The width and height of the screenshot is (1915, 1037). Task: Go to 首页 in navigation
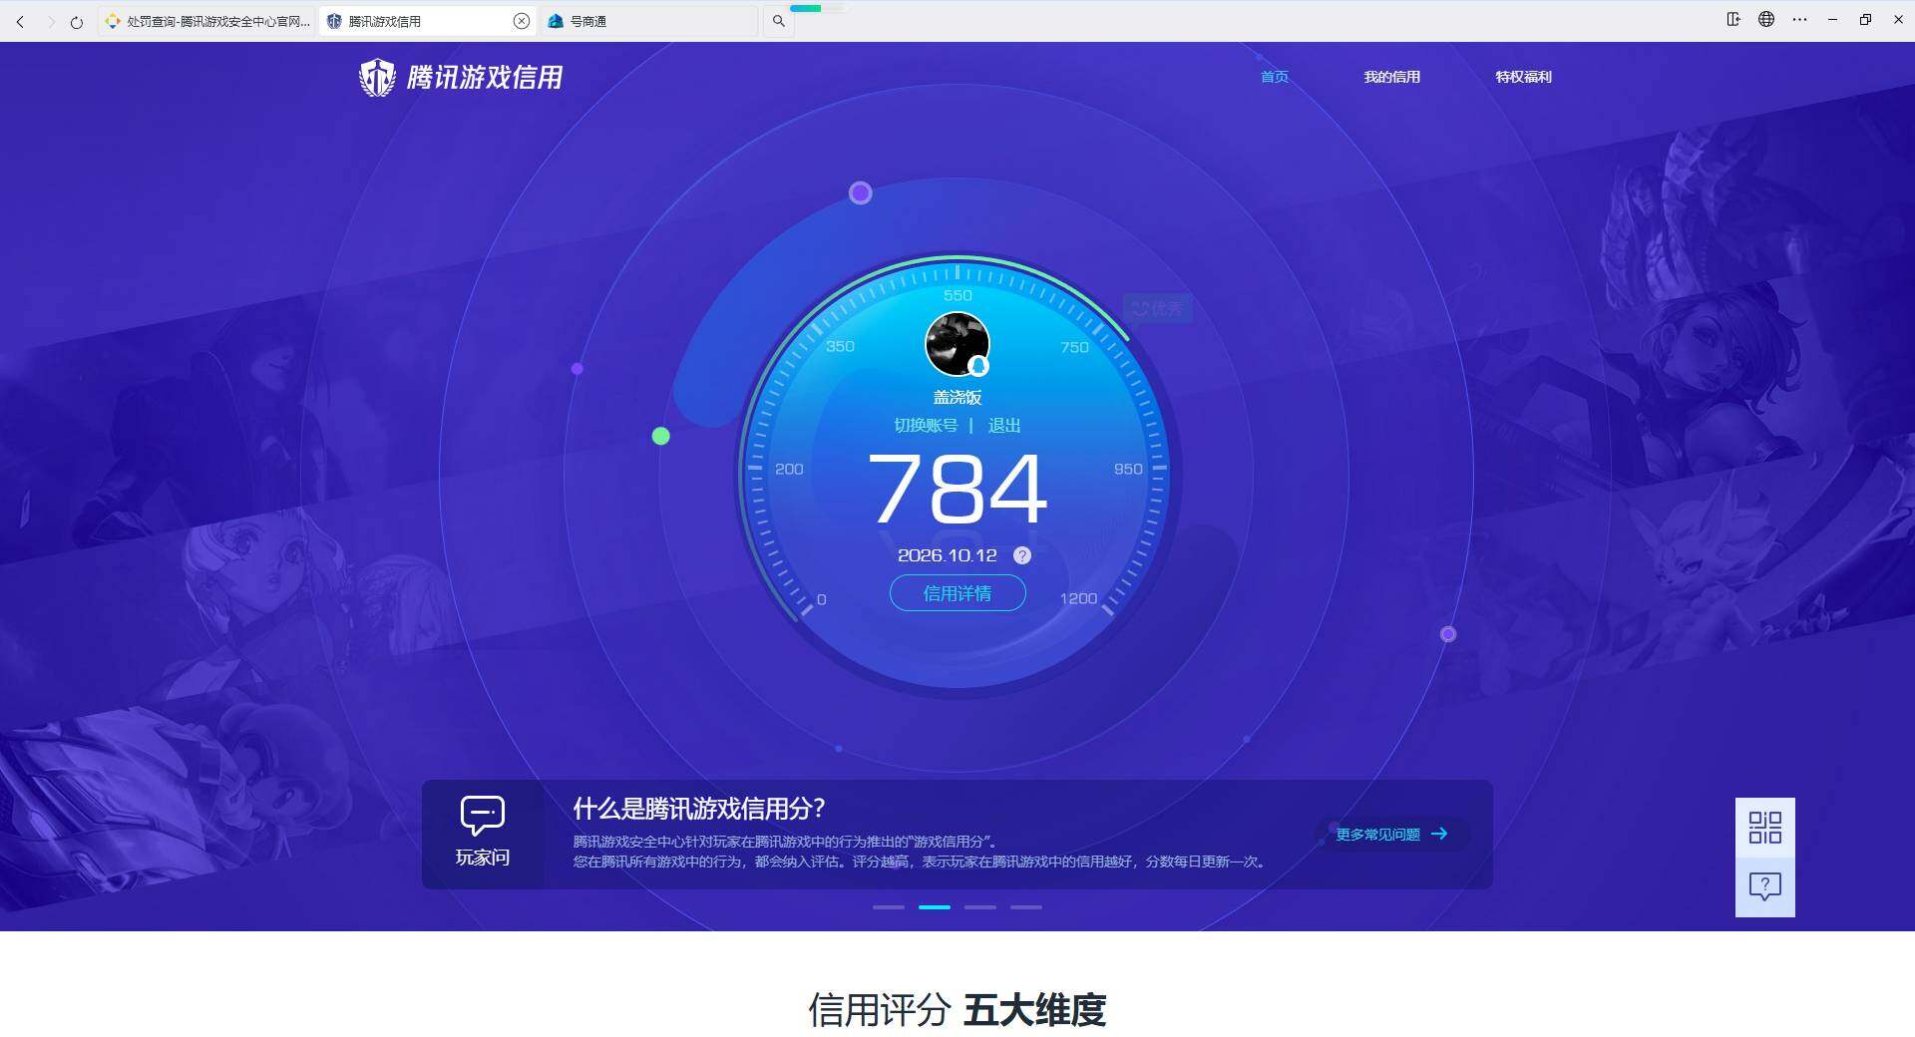[1275, 77]
